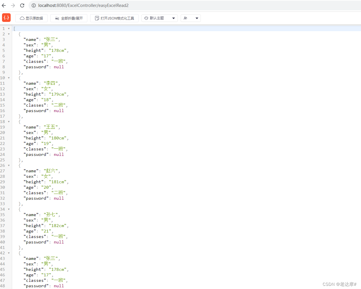Click the name value "孙七"
The image size is (361, 289).
(51, 215)
